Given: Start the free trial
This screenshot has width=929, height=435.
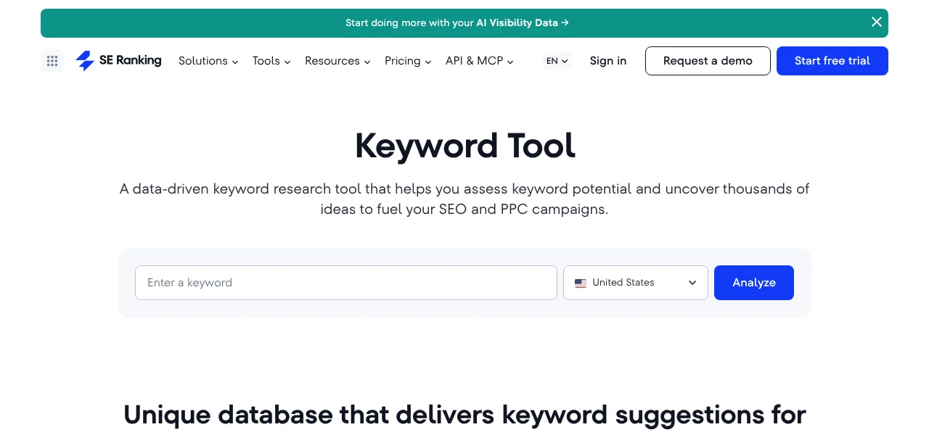Looking at the screenshot, I should [x=832, y=61].
